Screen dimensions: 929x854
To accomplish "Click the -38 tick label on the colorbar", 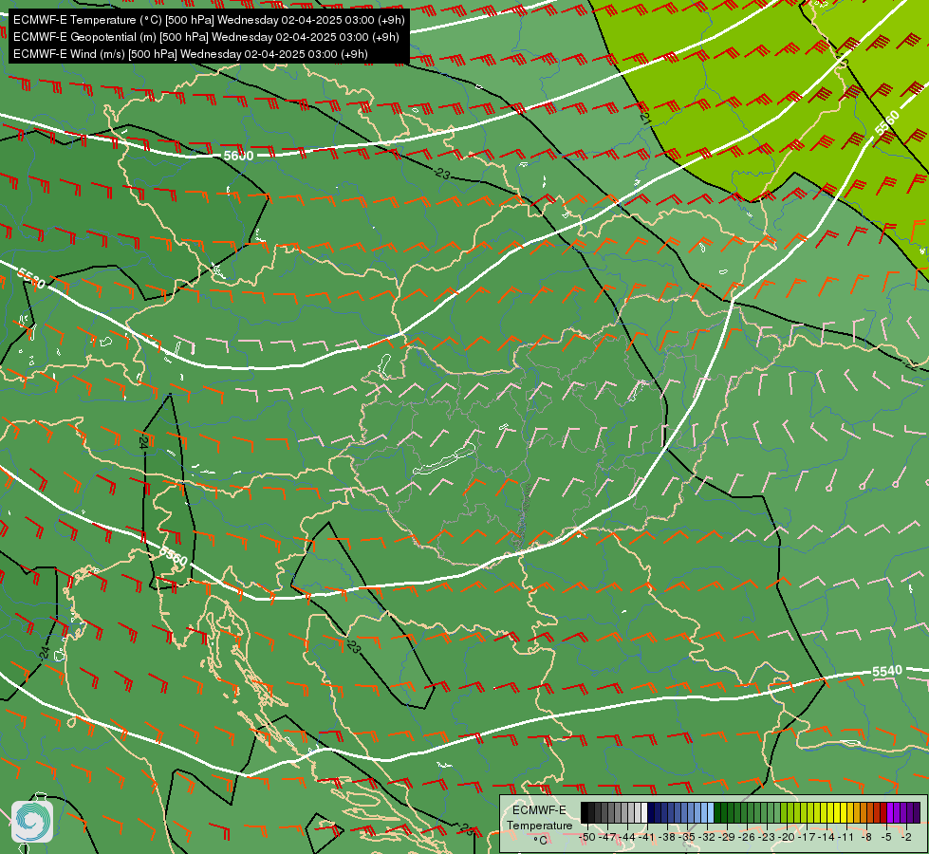I will point(668,837).
